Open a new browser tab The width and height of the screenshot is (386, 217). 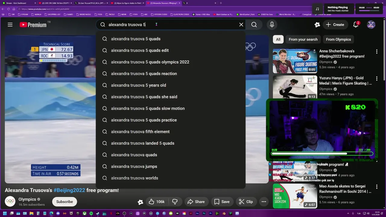pos(221,3)
